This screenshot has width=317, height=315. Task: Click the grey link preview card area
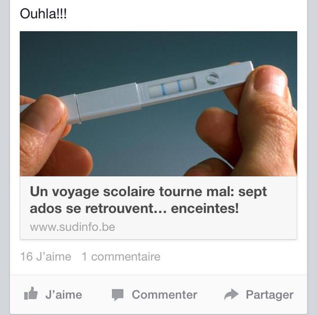pyautogui.click(x=158, y=208)
